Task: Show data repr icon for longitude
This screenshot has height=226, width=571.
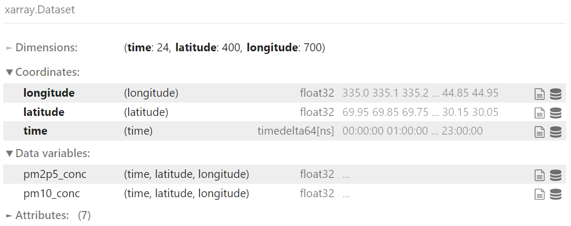Action: (x=555, y=94)
